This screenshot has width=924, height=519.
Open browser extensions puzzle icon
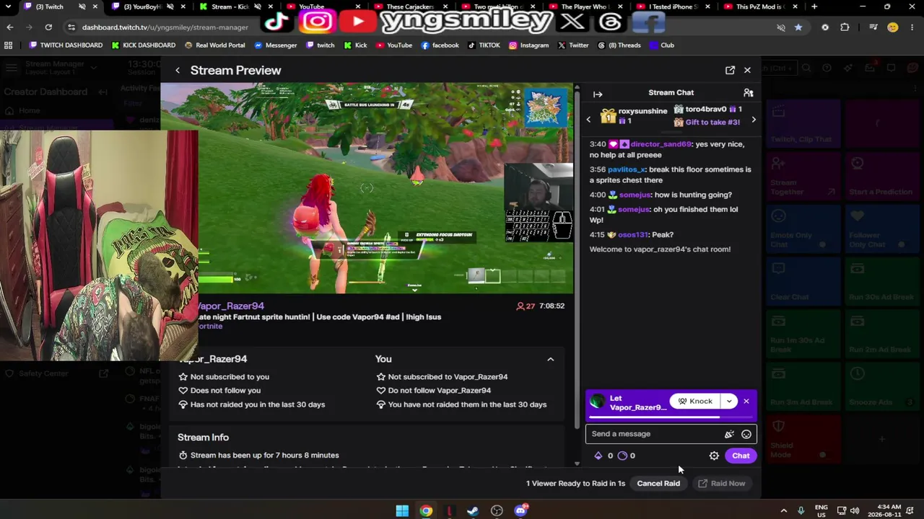pyautogui.click(x=845, y=27)
